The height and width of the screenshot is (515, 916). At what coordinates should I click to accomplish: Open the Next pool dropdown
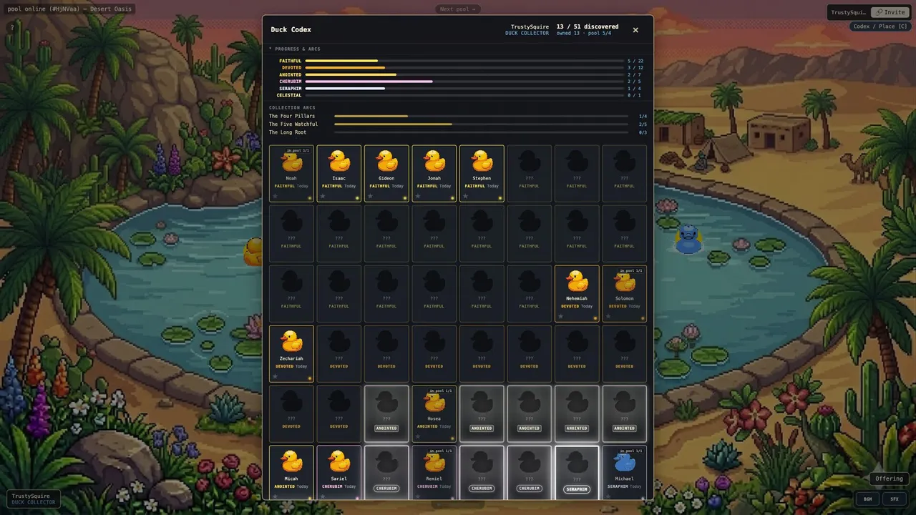pos(458,9)
